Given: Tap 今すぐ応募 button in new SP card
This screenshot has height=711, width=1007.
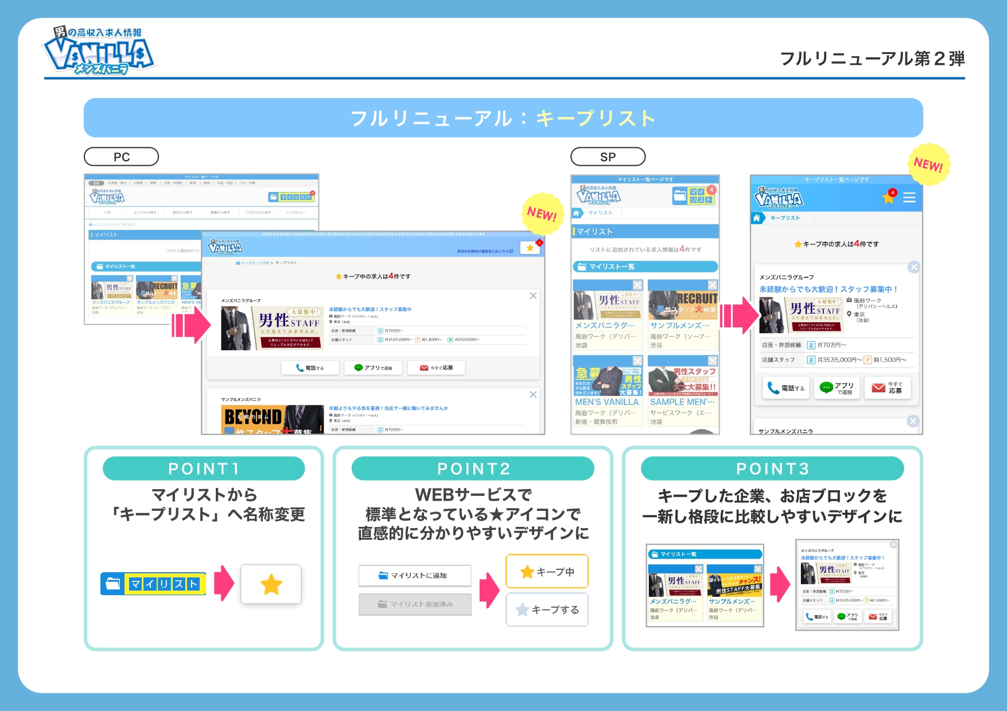Looking at the screenshot, I should (888, 388).
